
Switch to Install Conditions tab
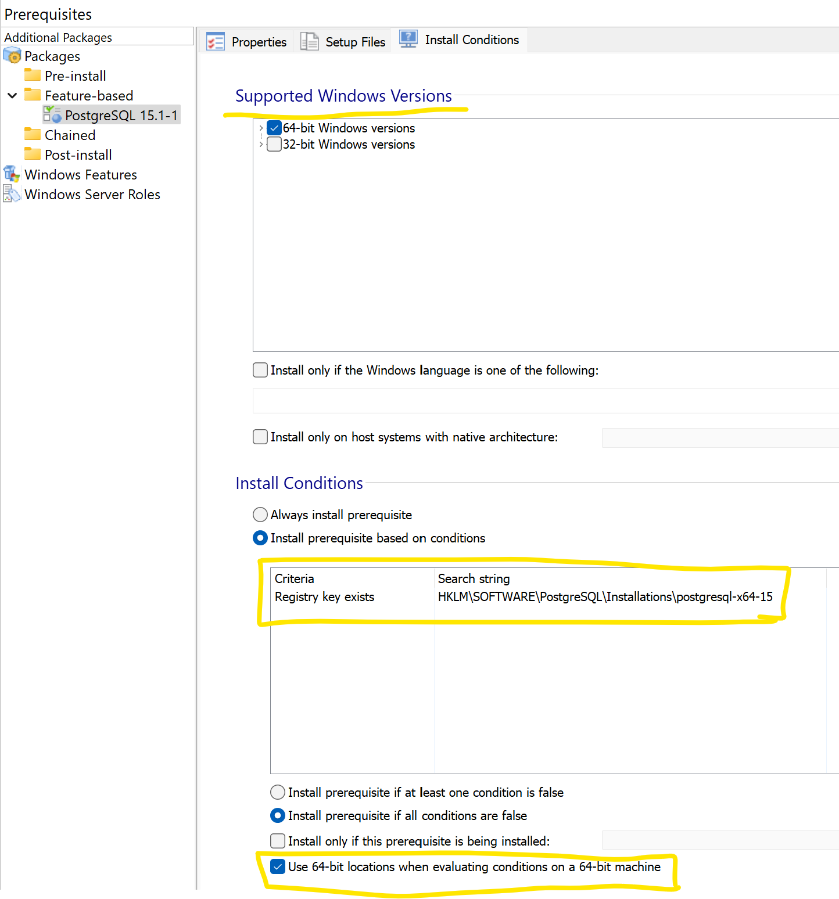pyautogui.click(x=460, y=39)
